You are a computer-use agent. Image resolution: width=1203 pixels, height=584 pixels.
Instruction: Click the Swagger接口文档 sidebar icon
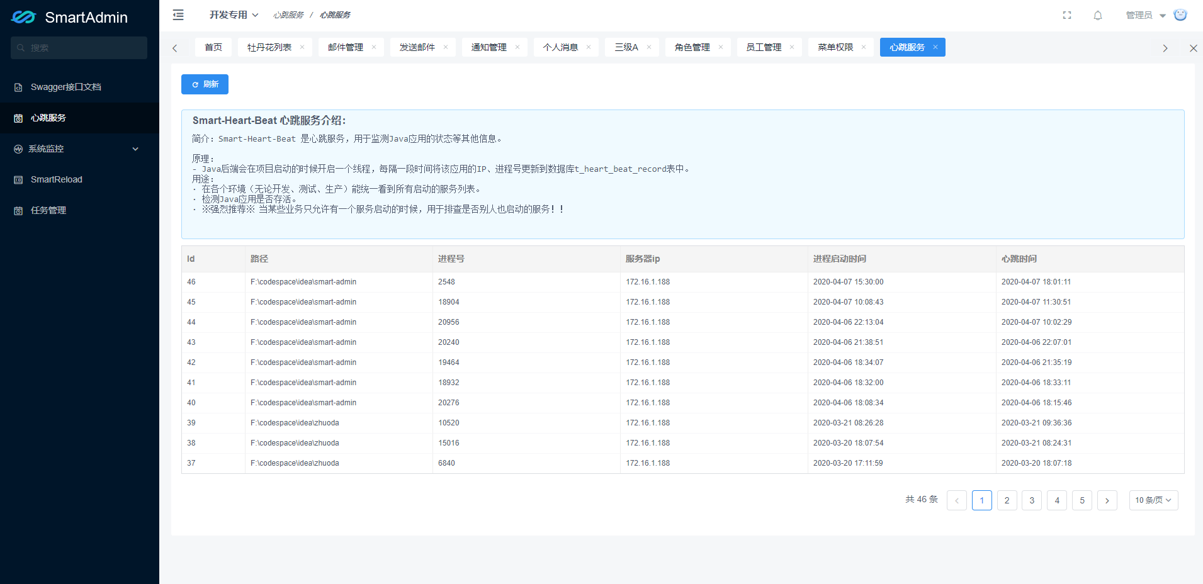point(18,87)
